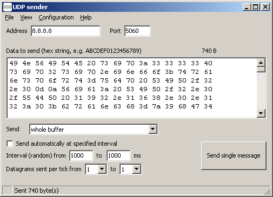The image size is (273, 197).
Task: Enable Send automatically at specified interval checkbox
Action: click(x=10, y=144)
